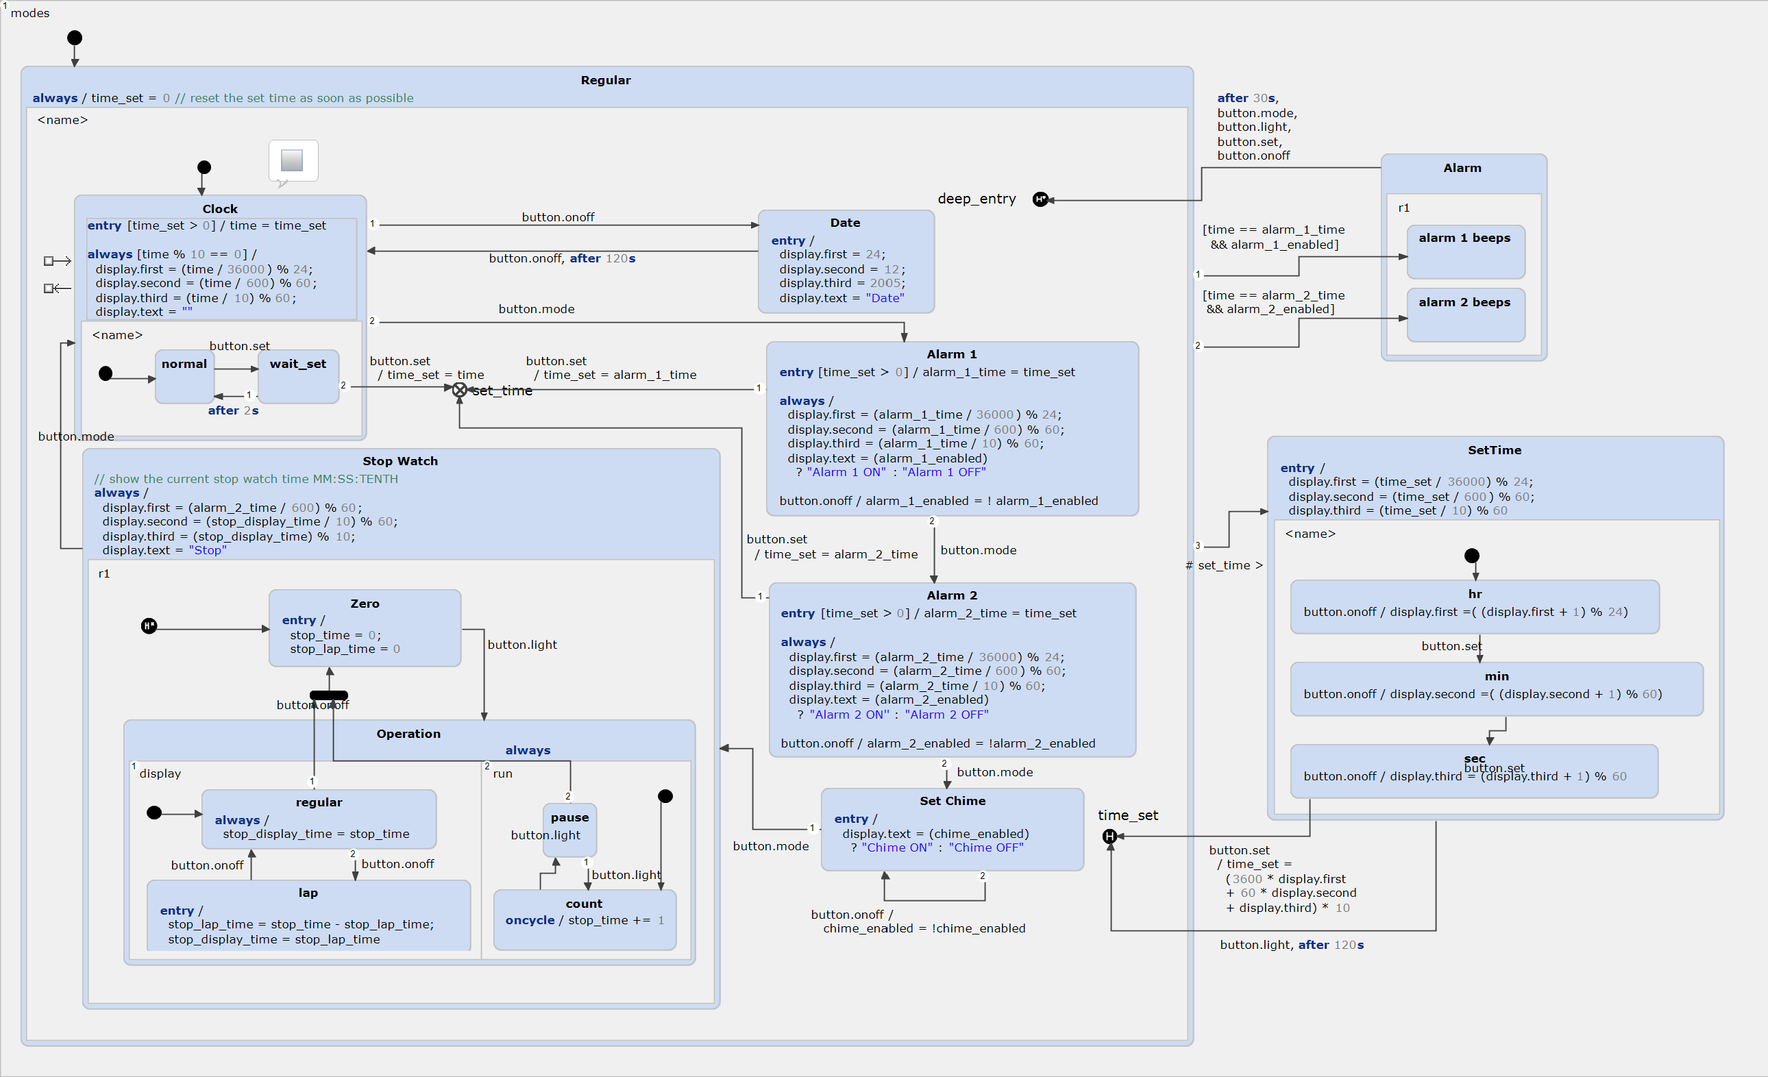Click the synchronization bar below Zero state
1768x1077 pixels.
pos(329,695)
